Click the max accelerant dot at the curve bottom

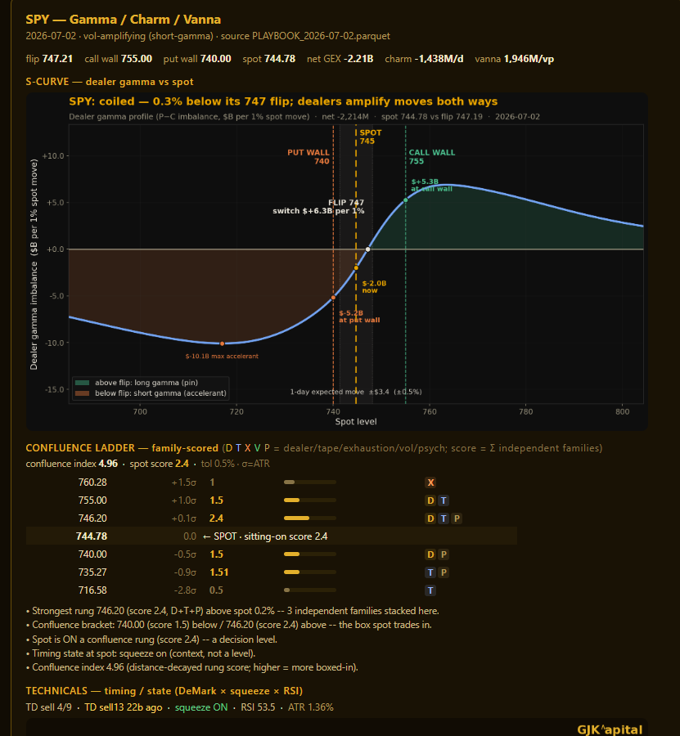[222, 343]
